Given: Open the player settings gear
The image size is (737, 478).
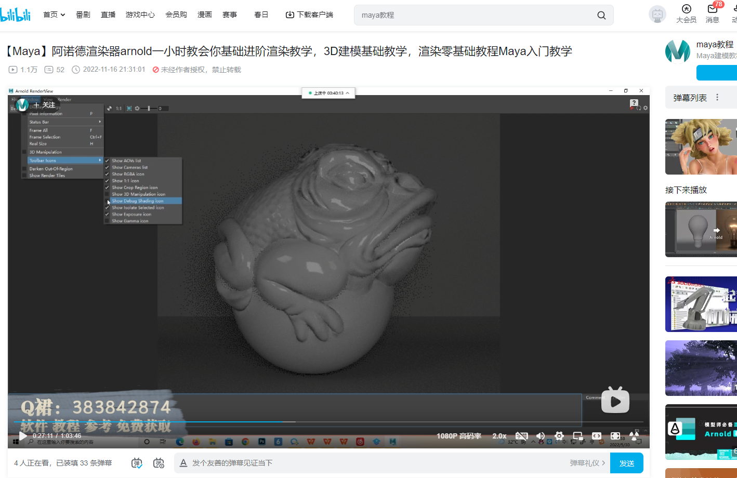Looking at the screenshot, I should point(559,436).
